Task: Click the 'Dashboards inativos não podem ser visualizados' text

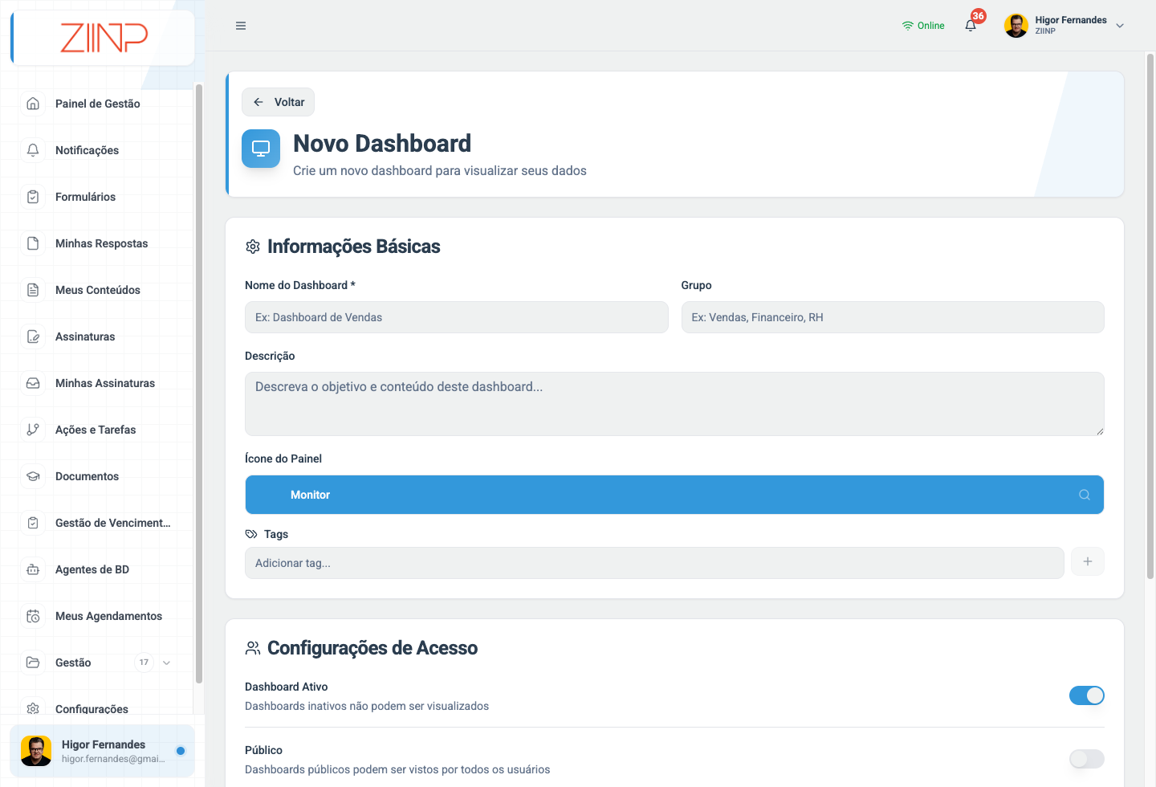Action: coord(367,706)
